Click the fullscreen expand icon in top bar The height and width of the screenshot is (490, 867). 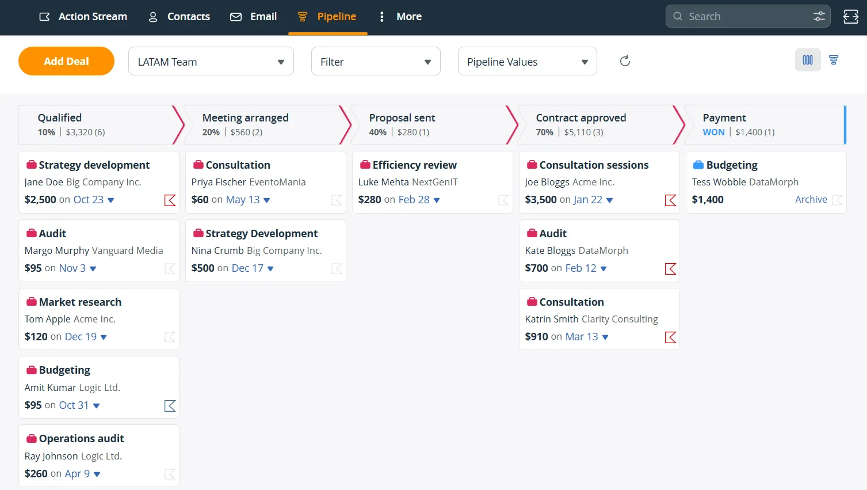point(851,16)
